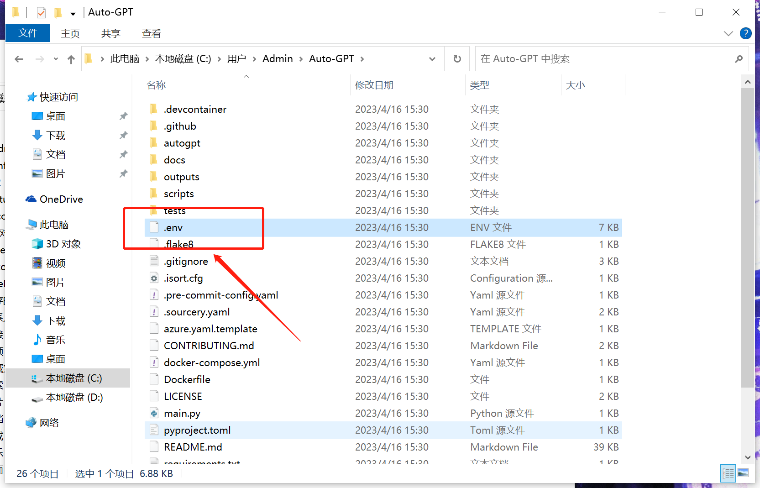Image resolution: width=760 pixels, height=488 pixels.
Task: Select the scripts folder icon
Action: 154,194
